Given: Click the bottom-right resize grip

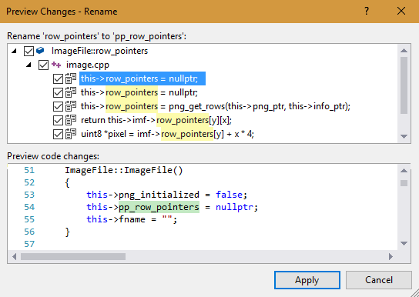Looking at the screenshot, I should click(x=414, y=292).
